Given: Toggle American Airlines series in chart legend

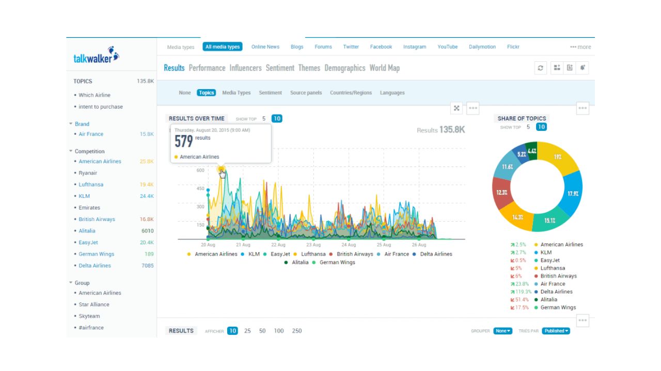Looking at the screenshot, I should [x=212, y=254].
